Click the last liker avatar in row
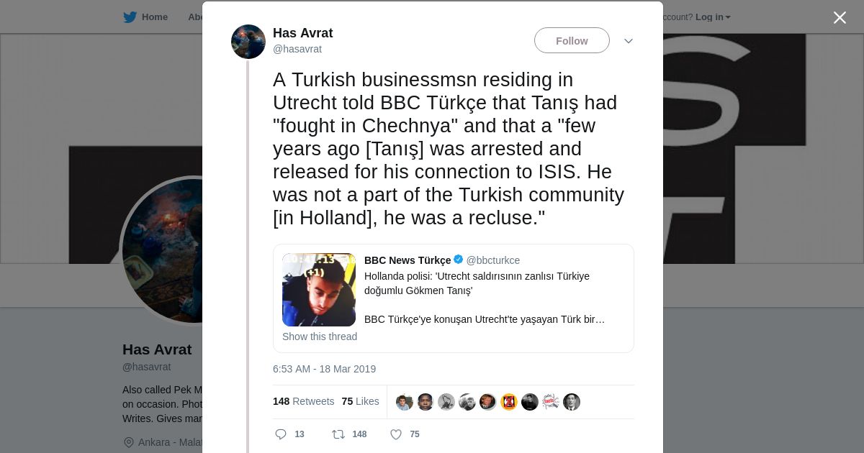864x453 pixels. pyautogui.click(x=572, y=402)
